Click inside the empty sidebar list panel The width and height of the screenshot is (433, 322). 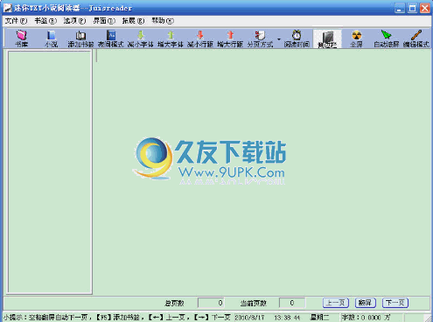click(x=50, y=172)
